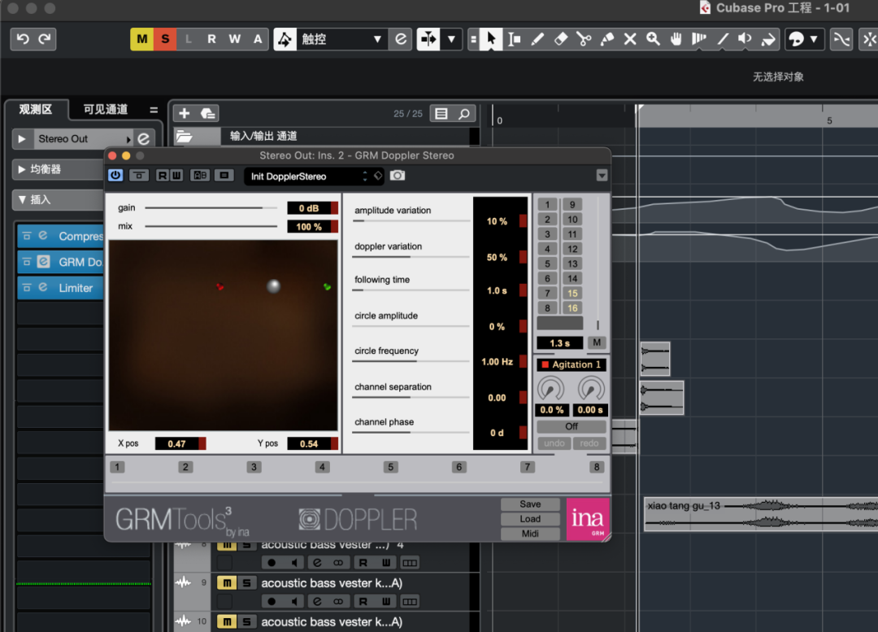Select the Limiter insert slot
Viewport: 878px width, 632px height.
[x=60, y=288]
